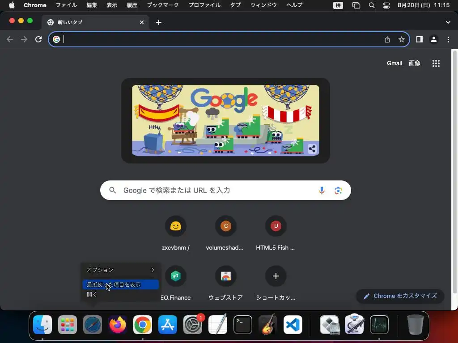Open Visual Studio Code from the Dock

click(293, 325)
